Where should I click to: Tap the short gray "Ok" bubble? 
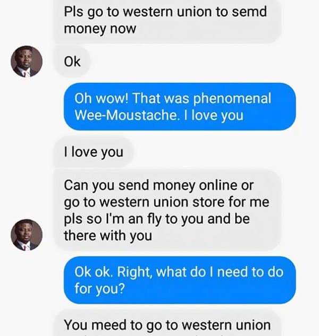[x=72, y=62]
